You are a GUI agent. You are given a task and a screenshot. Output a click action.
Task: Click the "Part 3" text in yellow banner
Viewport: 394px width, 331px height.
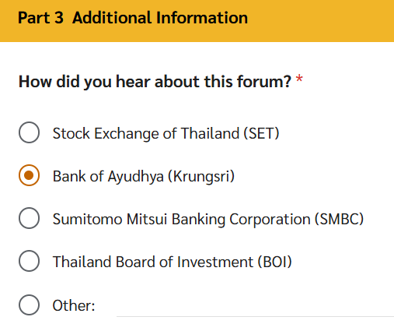40,18
